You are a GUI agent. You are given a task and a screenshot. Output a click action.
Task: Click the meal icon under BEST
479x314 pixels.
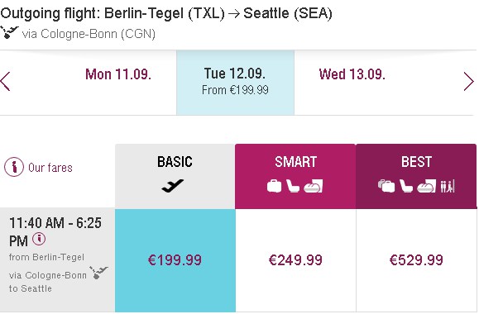(426, 186)
